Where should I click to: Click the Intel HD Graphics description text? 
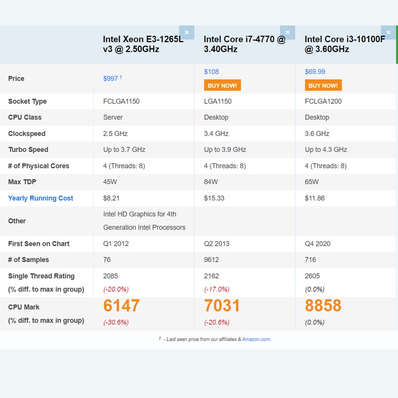[x=144, y=221]
